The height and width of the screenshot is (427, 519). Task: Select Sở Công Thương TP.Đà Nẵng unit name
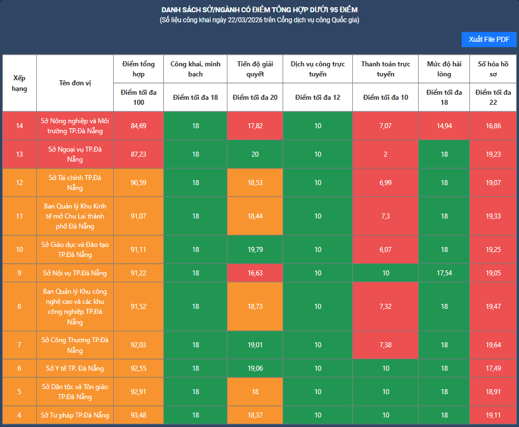click(x=75, y=345)
